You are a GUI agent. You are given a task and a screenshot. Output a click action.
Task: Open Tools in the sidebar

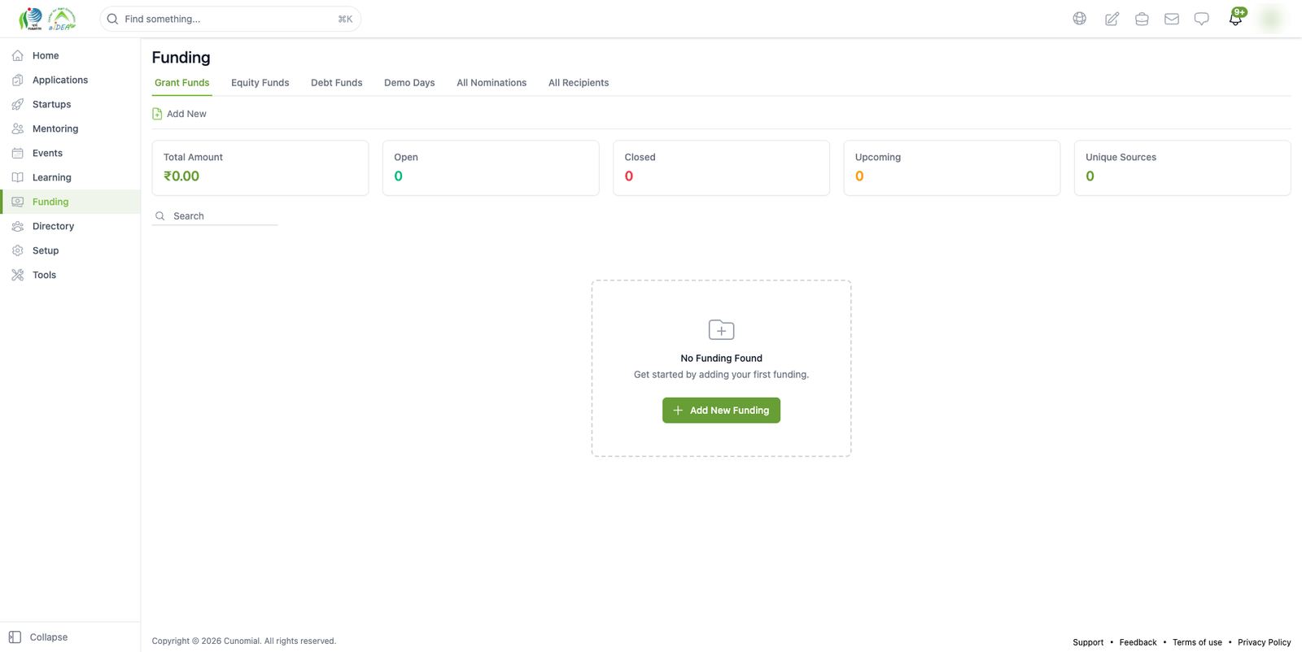click(x=70, y=275)
